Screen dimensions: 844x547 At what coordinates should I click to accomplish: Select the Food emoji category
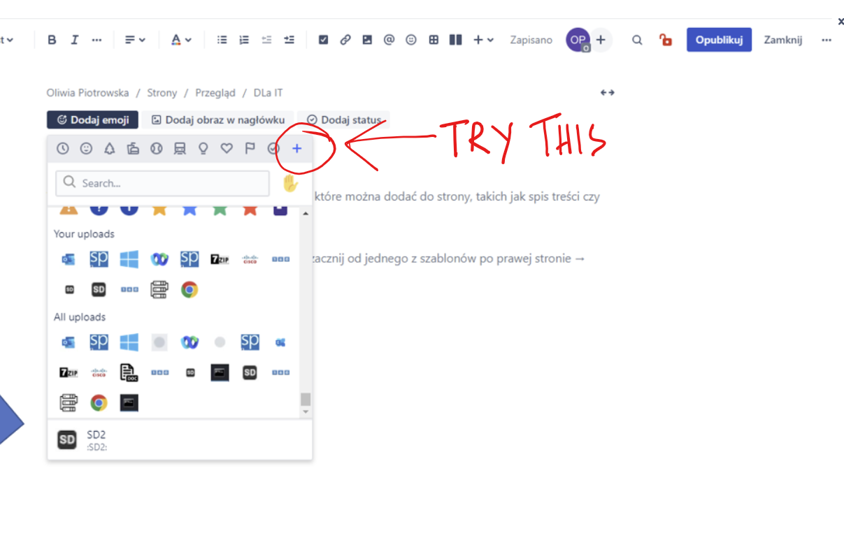click(x=133, y=148)
